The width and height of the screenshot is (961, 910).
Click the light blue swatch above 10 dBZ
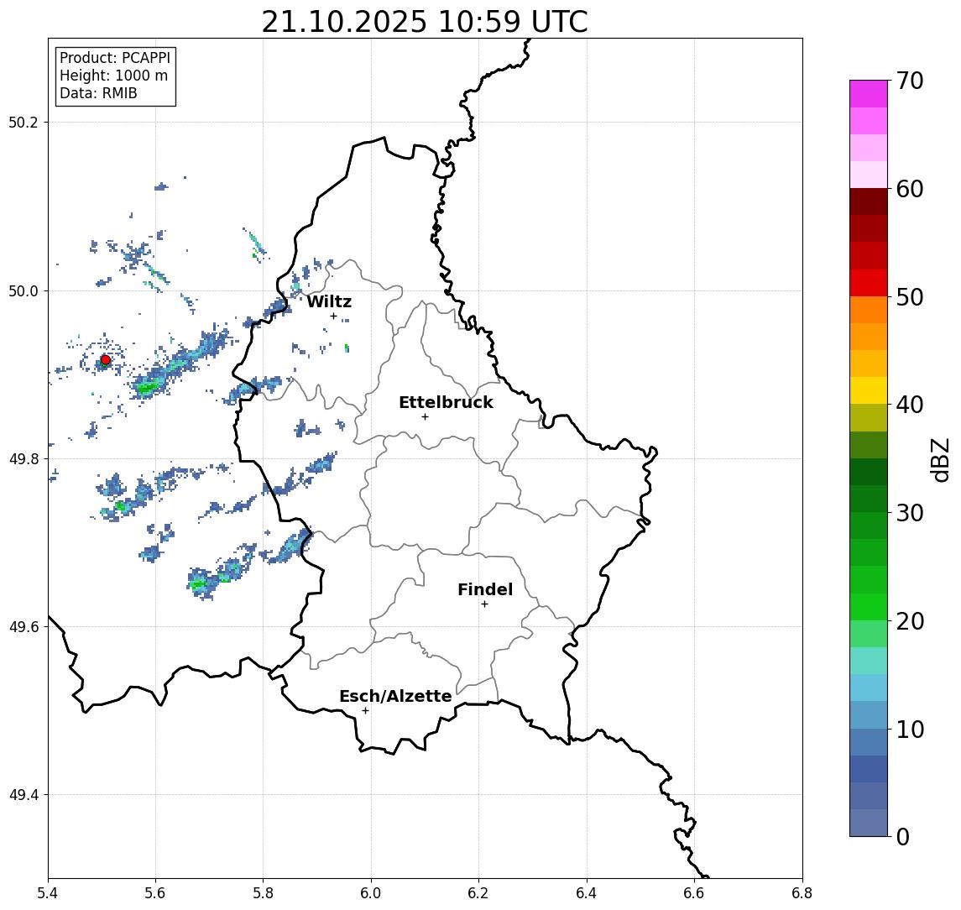[869, 714]
